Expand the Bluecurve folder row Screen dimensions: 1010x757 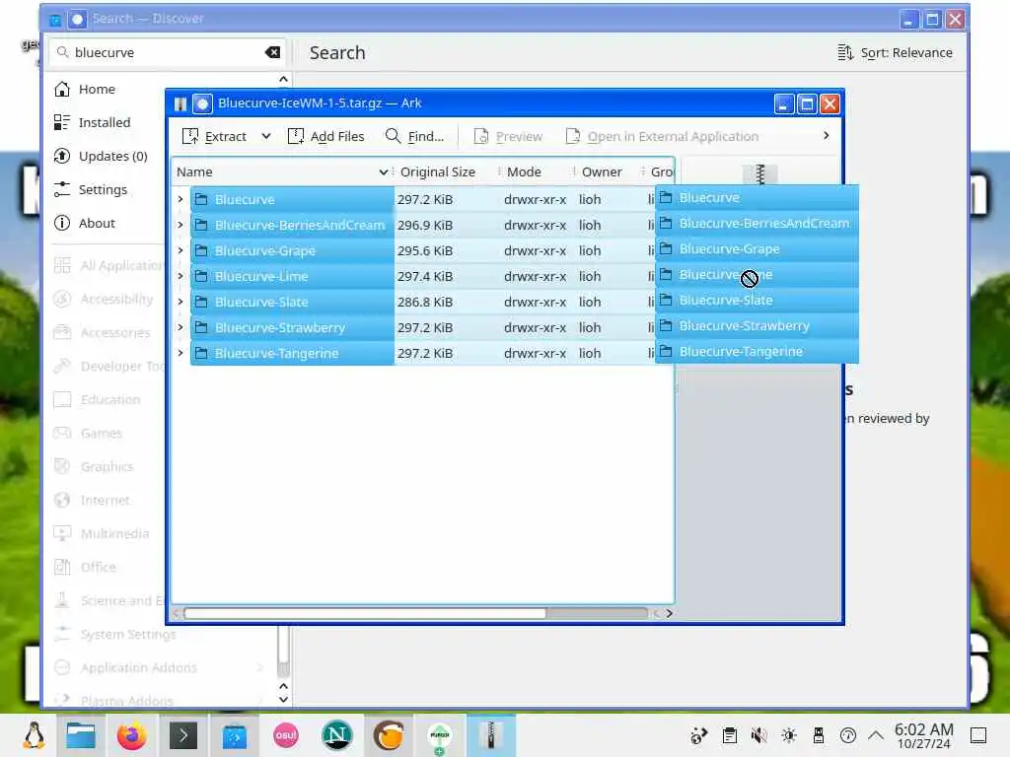point(180,199)
